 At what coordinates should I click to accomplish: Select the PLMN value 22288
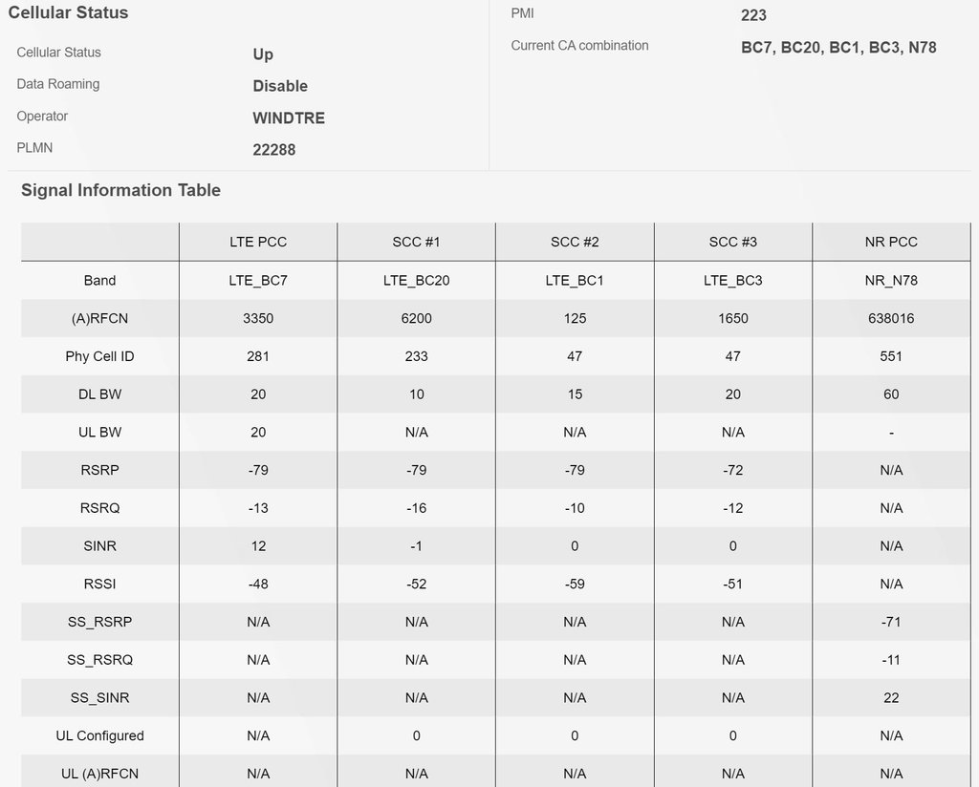point(274,150)
